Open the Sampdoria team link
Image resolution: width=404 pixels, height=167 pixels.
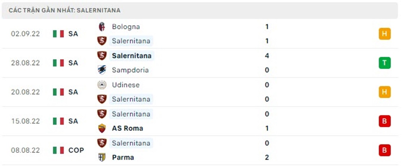tap(130, 70)
